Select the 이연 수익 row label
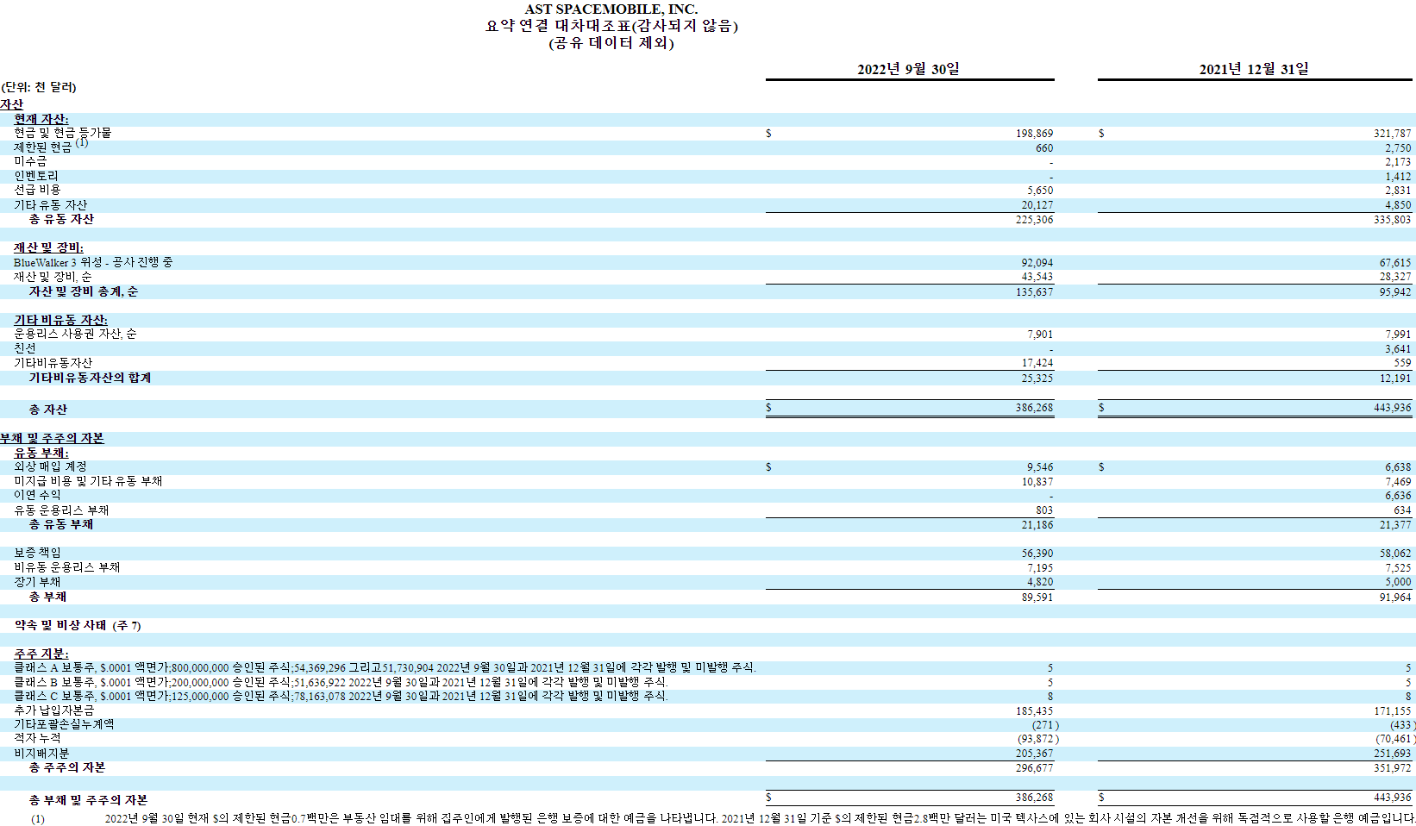The image size is (1416, 826). tap(37, 495)
